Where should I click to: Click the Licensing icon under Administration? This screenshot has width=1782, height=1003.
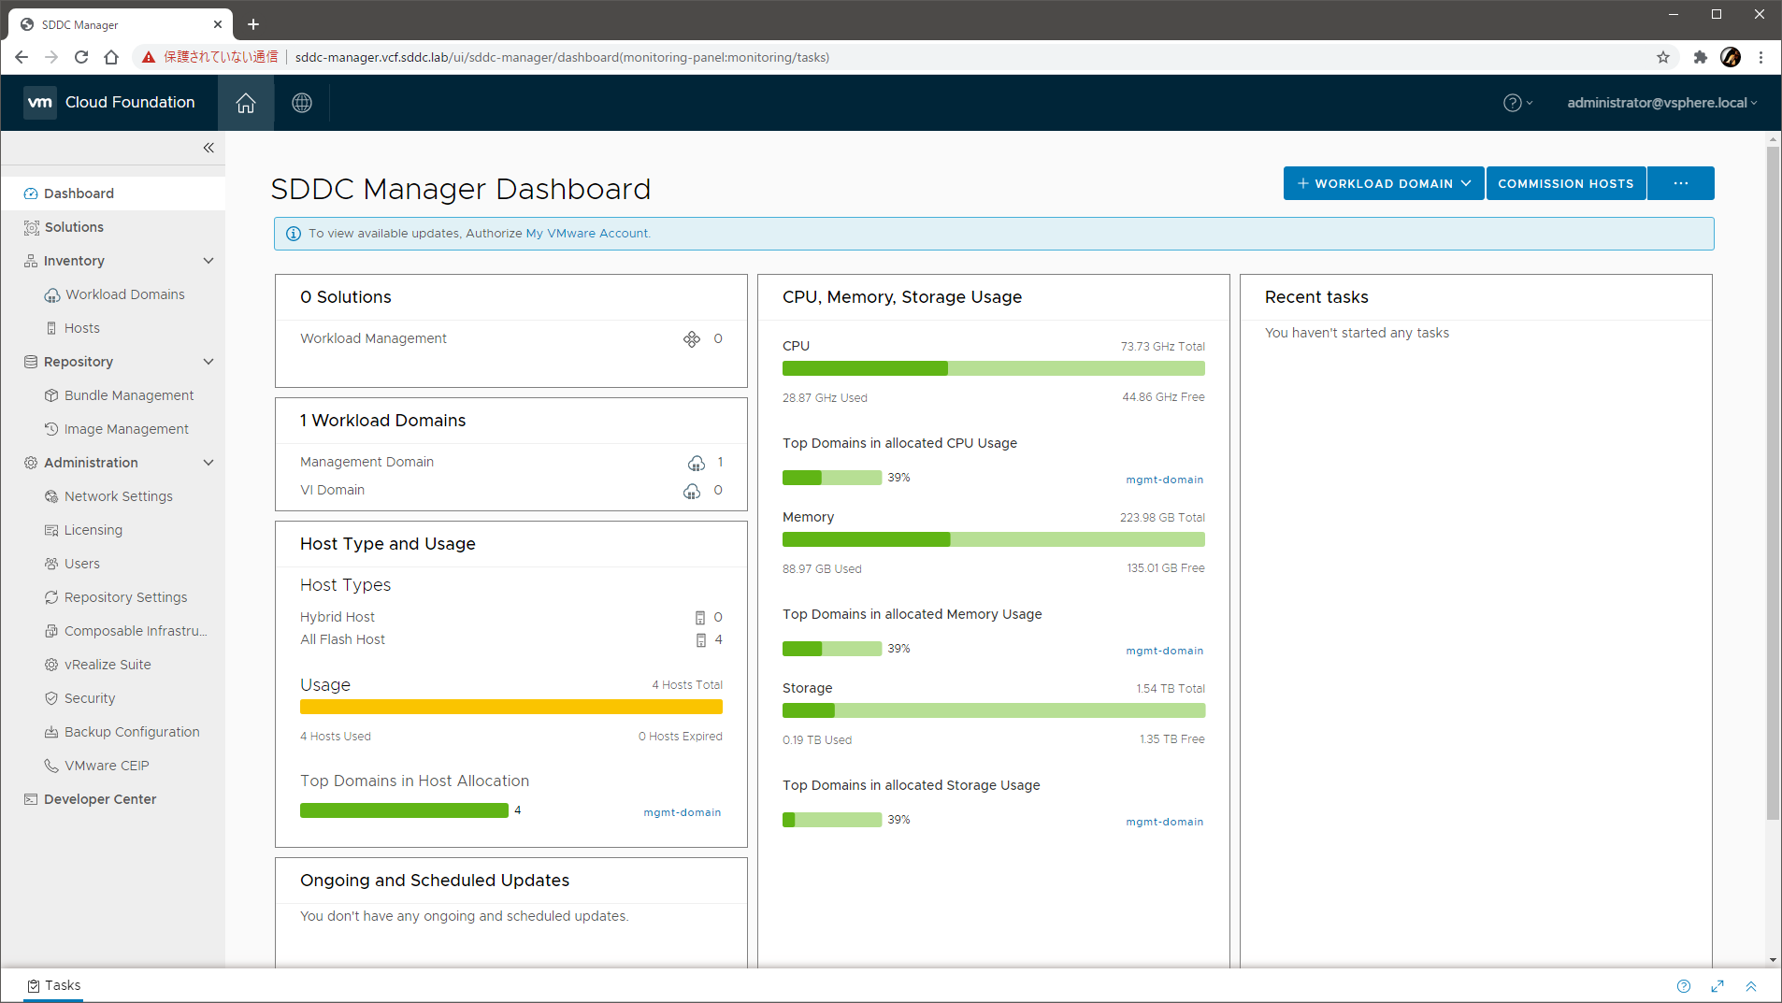[52, 529]
